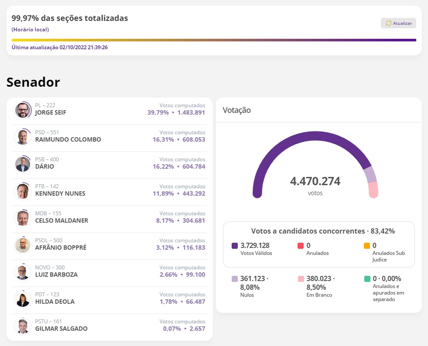428x346 pixels.
Task: Open Dário's candidate avatar
Action: coord(22,164)
